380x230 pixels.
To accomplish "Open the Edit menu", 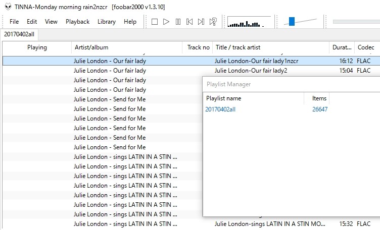I will (x=32, y=22).
